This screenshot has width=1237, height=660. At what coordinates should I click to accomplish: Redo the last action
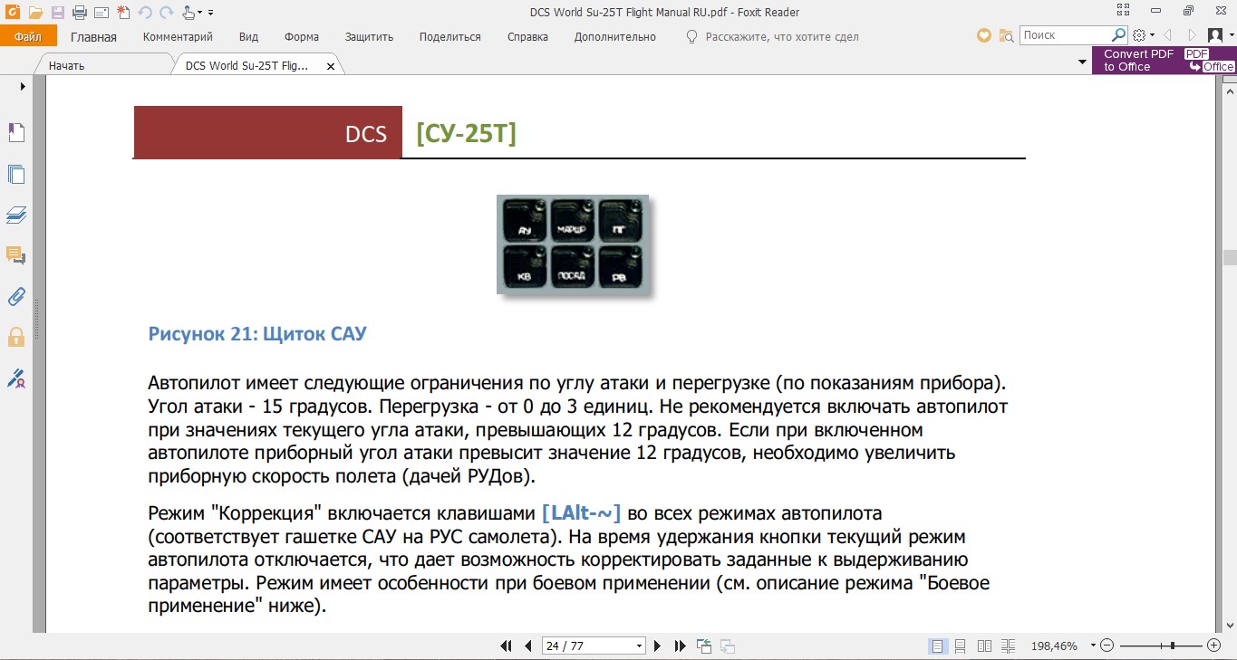167,13
